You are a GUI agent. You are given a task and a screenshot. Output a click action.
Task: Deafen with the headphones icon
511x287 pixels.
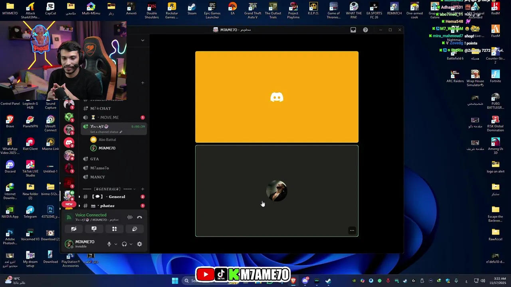[124, 244]
